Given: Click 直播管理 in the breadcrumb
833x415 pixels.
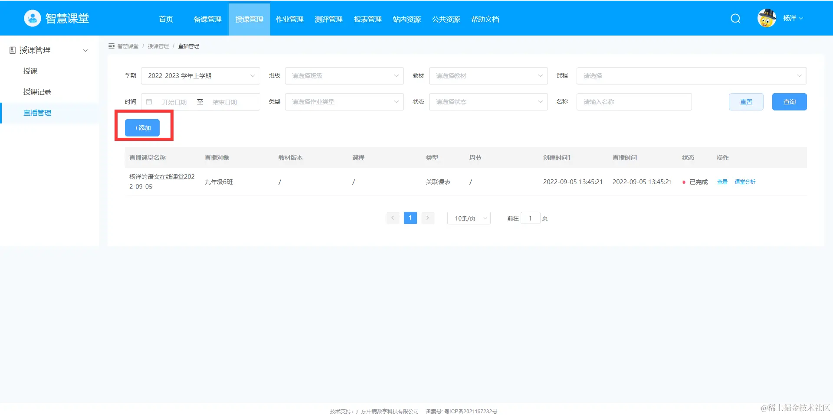Looking at the screenshot, I should (189, 46).
